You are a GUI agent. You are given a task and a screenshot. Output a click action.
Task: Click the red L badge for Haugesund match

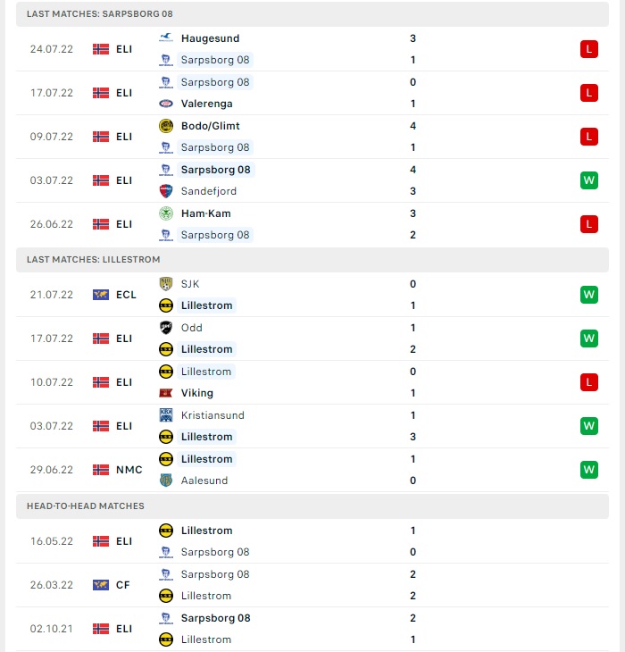[x=589, y=49]
